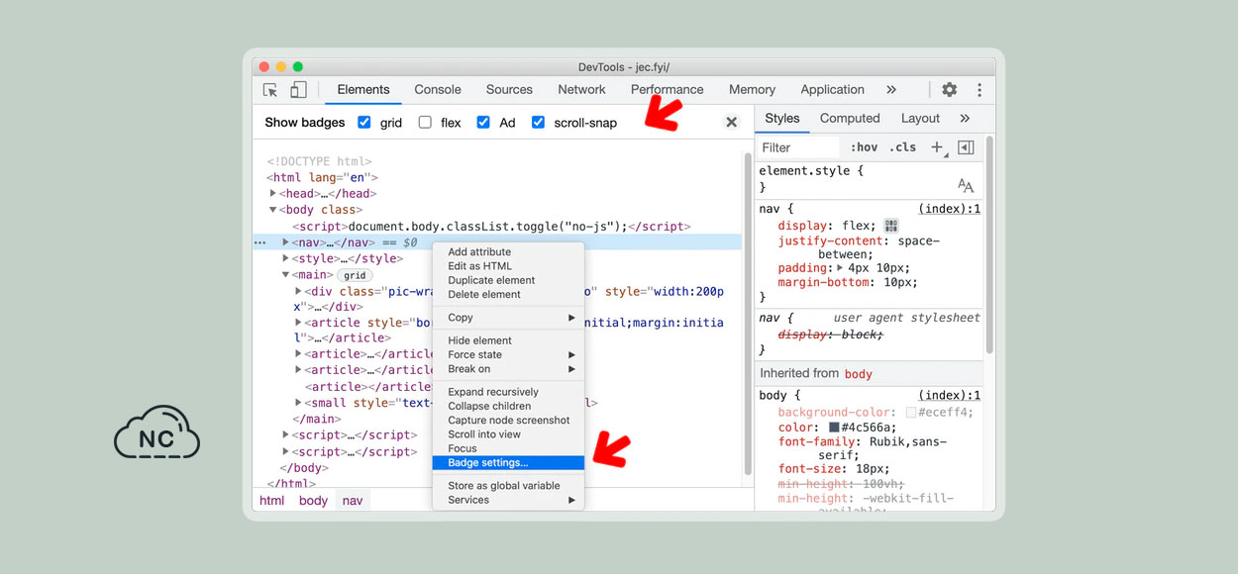Screen dimensions: 1238x574
Task: Enable the flex badge checkbox
Action: (425, 123)
